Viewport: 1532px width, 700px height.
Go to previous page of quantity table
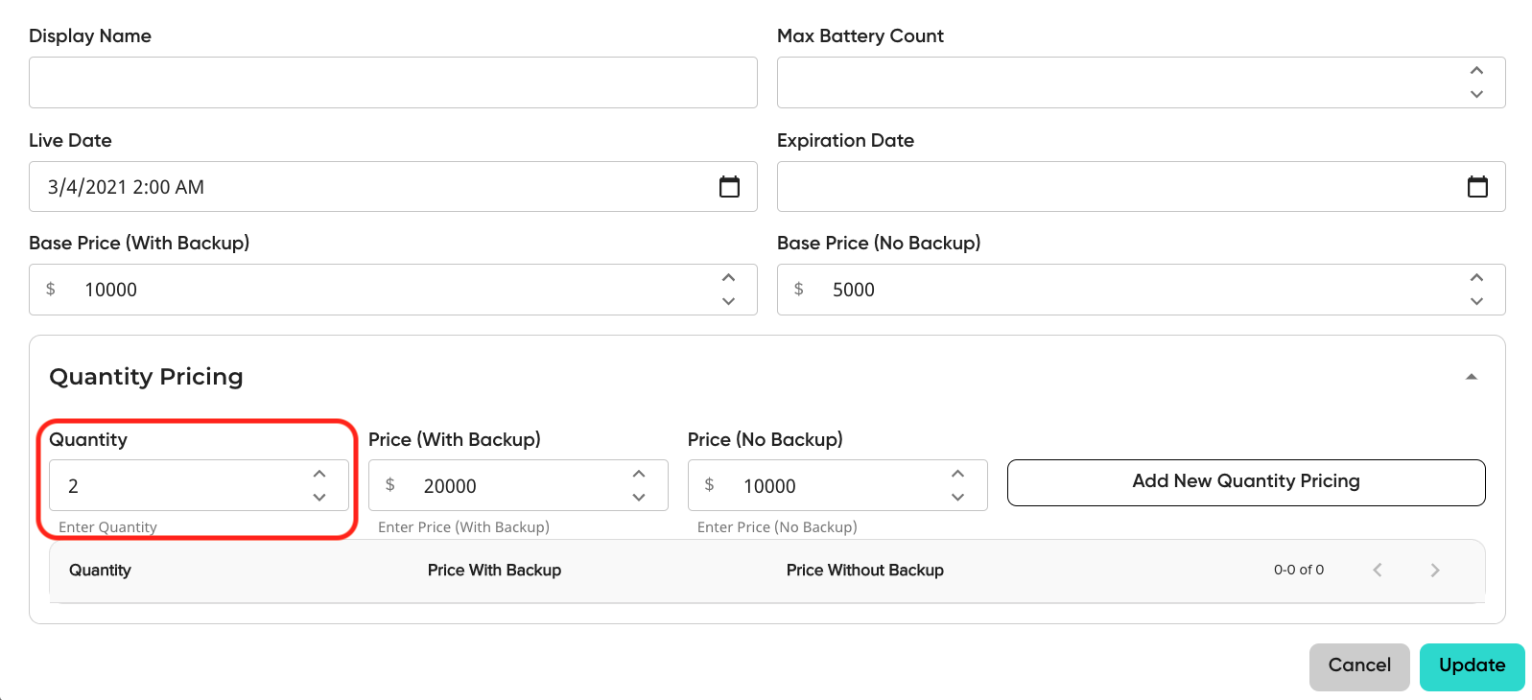1378,570
